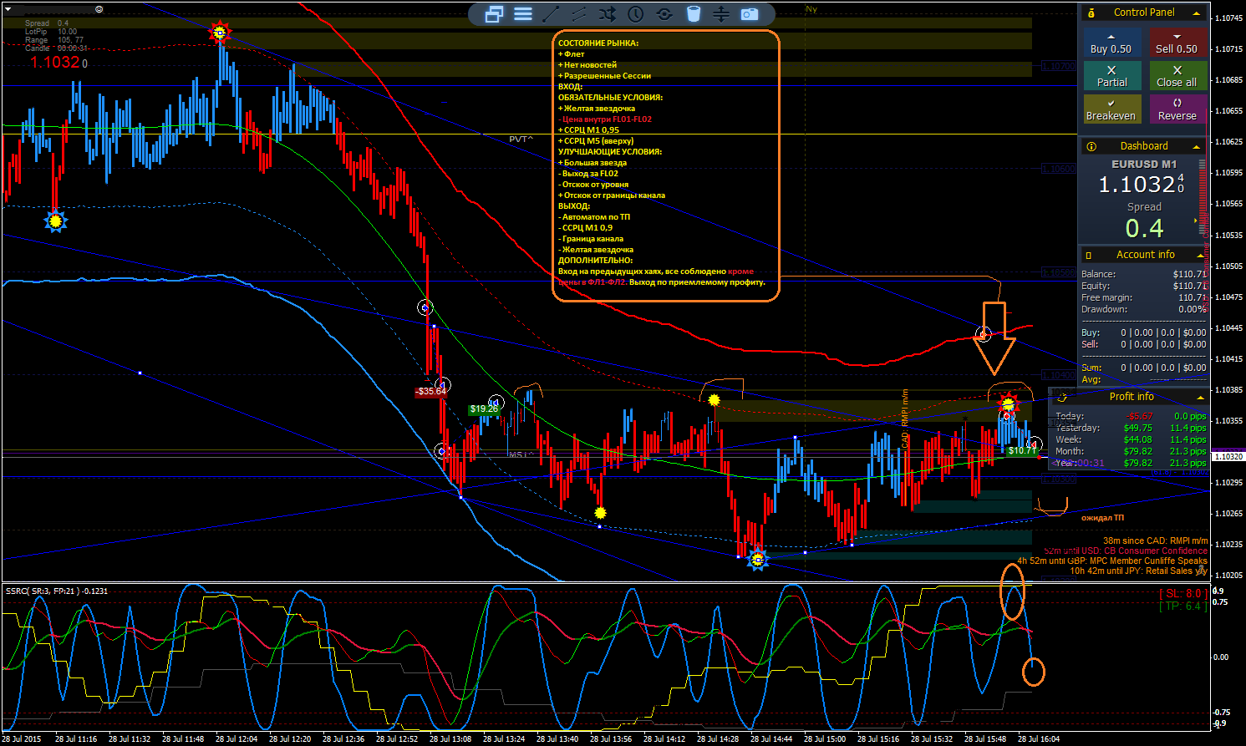Click the Control Panel money bag icon

1091,13
